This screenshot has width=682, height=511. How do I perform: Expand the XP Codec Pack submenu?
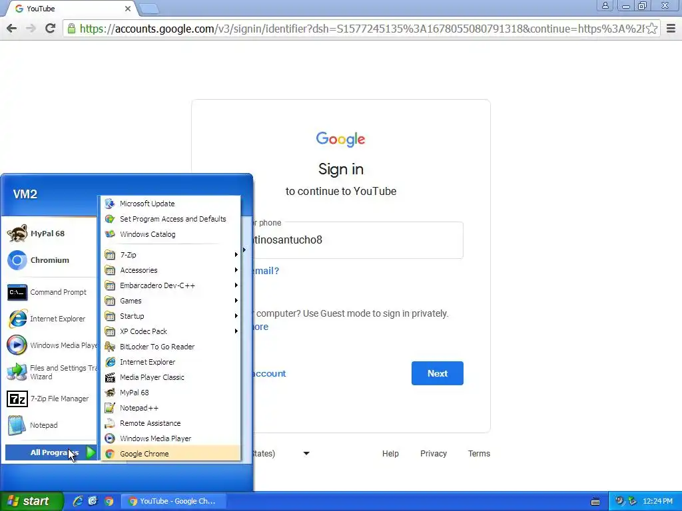170,331
